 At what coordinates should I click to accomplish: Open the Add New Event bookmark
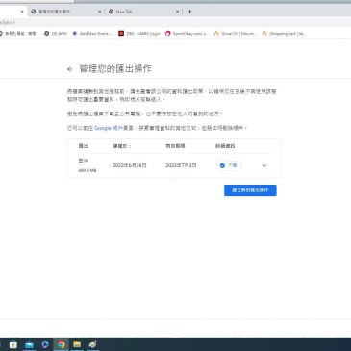coord(92,34)
